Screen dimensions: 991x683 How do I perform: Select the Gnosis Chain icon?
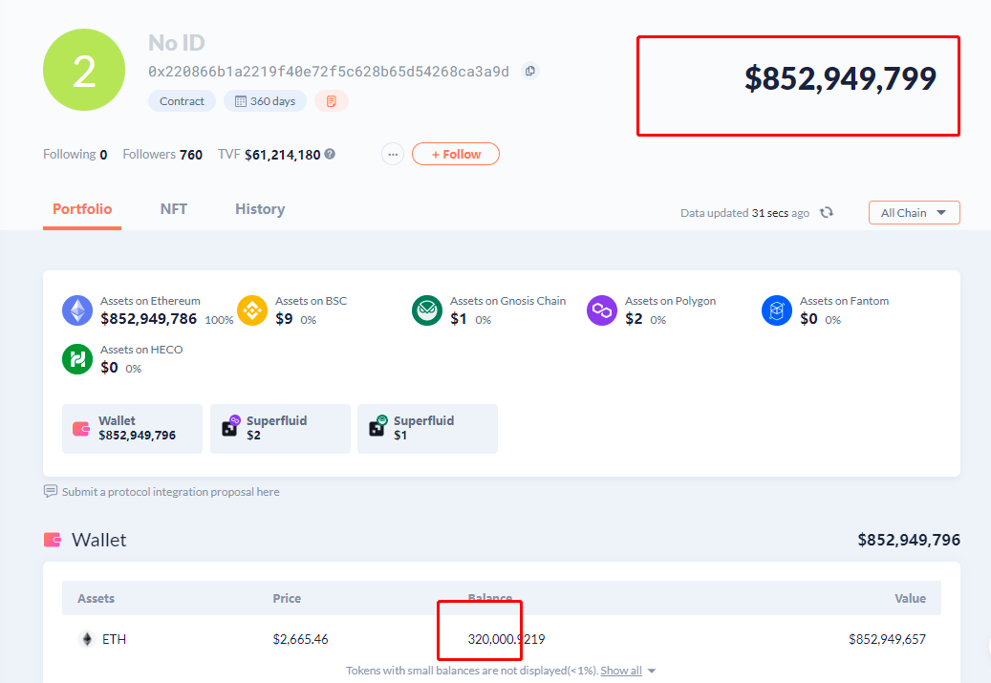point(427,310)
